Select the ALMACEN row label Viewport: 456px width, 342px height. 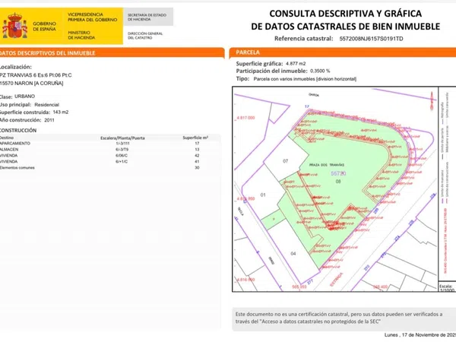tap(9, 150)
